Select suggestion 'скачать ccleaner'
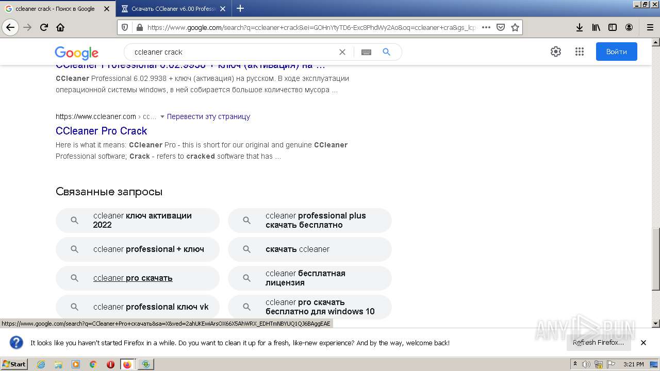The height and width of the screenshot is (371, 660). (310, 249)
